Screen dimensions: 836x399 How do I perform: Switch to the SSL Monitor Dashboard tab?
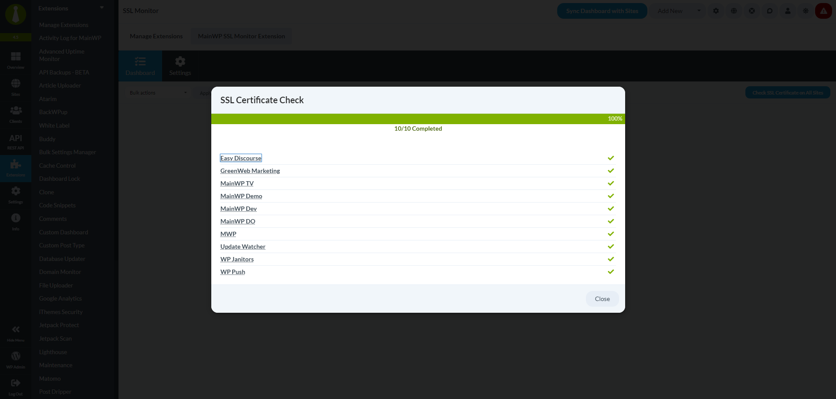(140, 66)
